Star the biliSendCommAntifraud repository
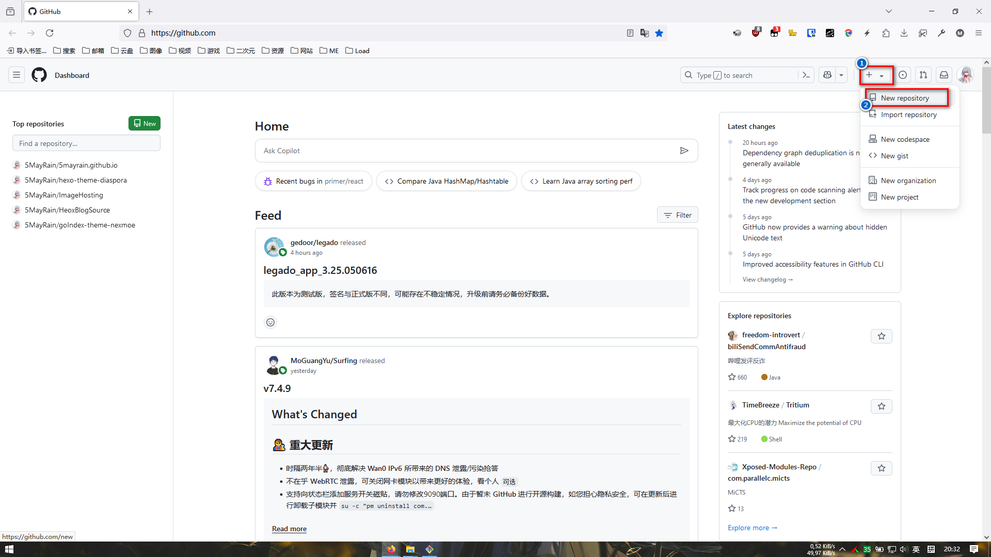The height and width of the screenshot is (557, 991). 882,336
